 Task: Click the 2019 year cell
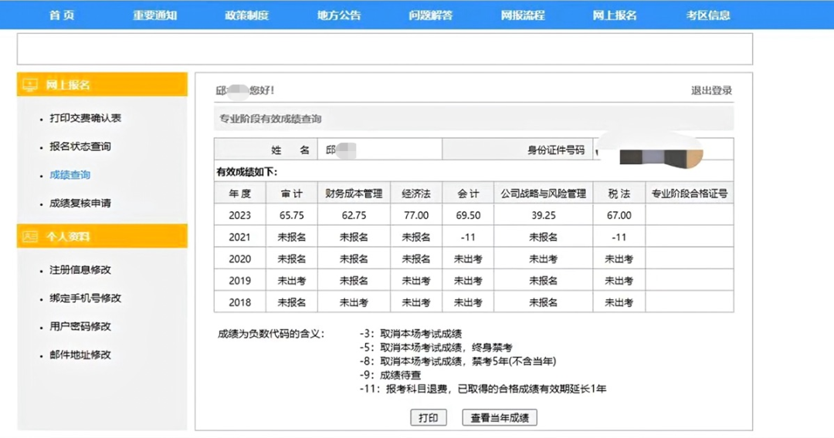(x=240, y=281)
